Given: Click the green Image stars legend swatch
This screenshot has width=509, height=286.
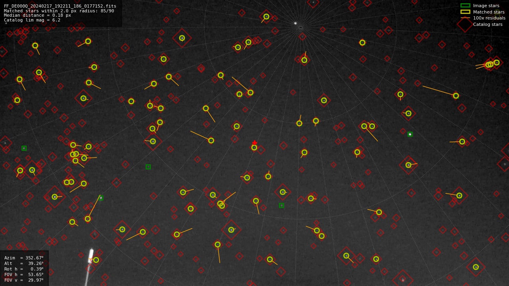Looking at the screenshot, I should click(x=465, y=6).
